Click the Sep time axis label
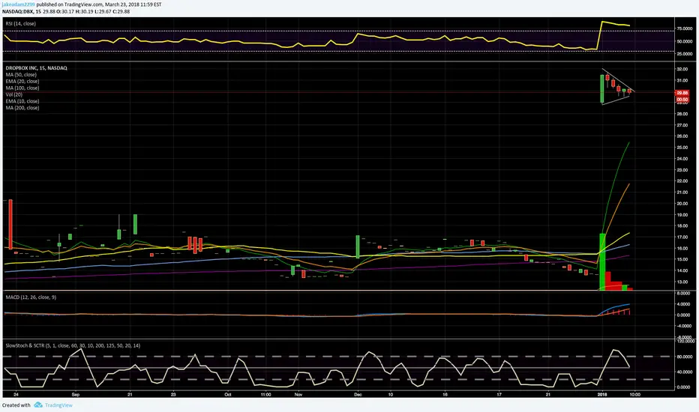Screen dimensions: 699x412 click(76, 395)
